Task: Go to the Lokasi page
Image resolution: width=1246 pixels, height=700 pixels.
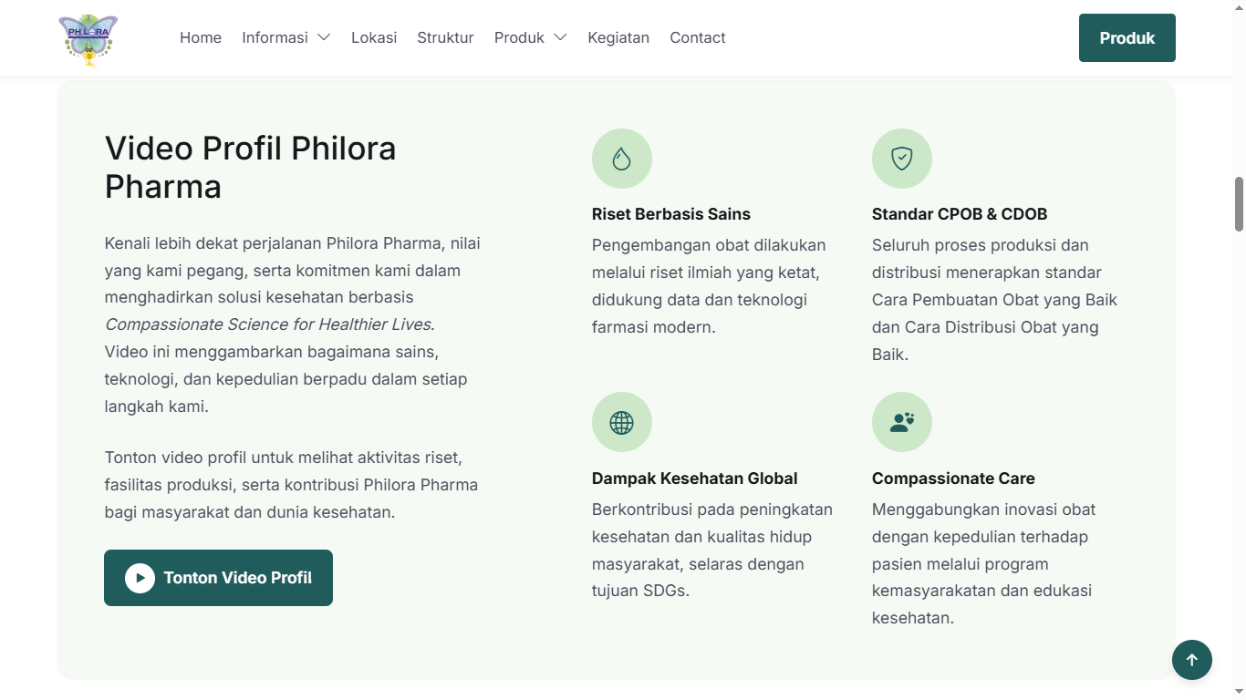Action: pyautogui.click(x=374, y=37)
